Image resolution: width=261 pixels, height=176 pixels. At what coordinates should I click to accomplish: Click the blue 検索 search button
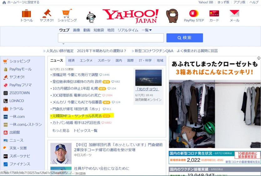(x=185, y=38)
